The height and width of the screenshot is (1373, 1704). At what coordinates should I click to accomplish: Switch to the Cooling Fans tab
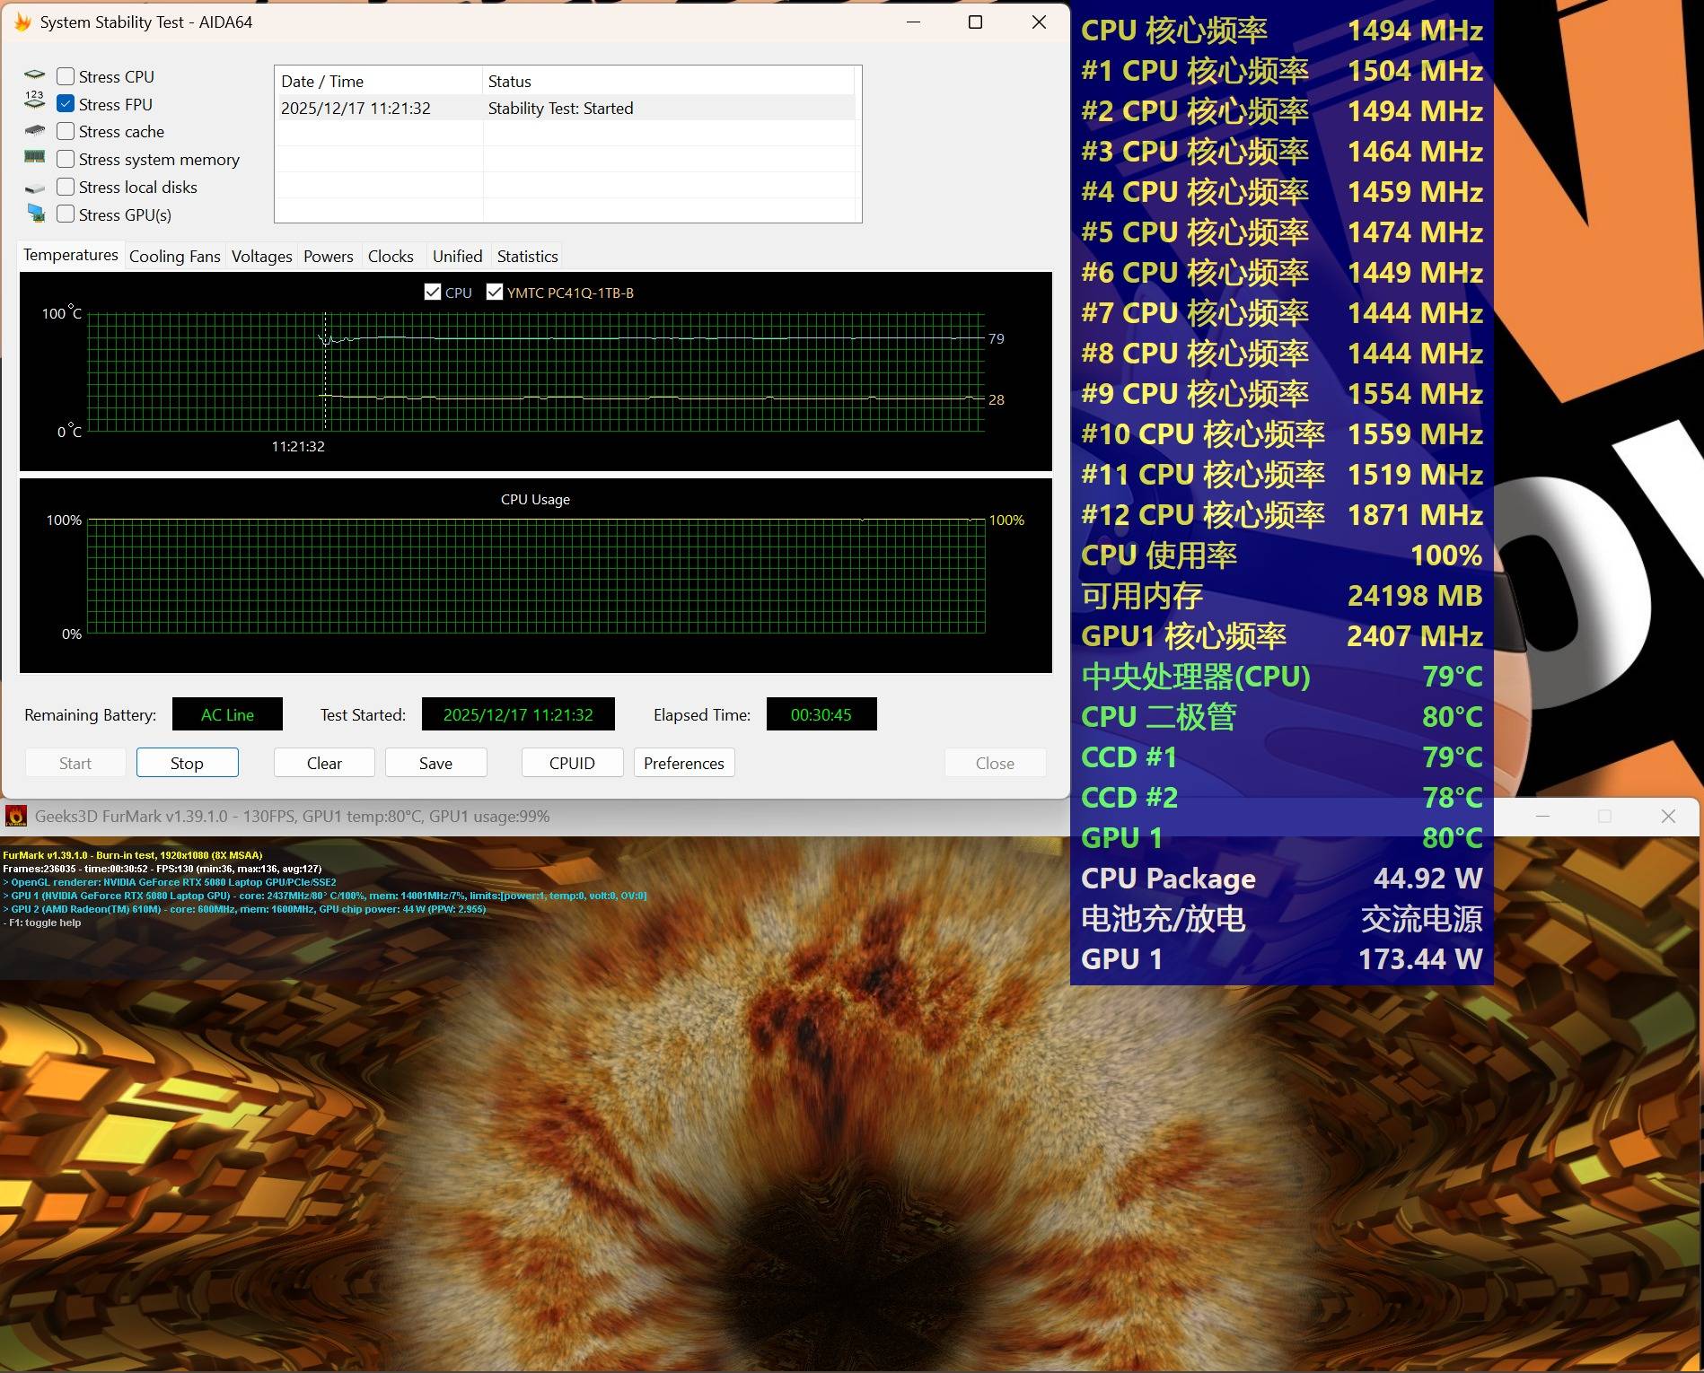pyautogui.click(x=174, y=257)
